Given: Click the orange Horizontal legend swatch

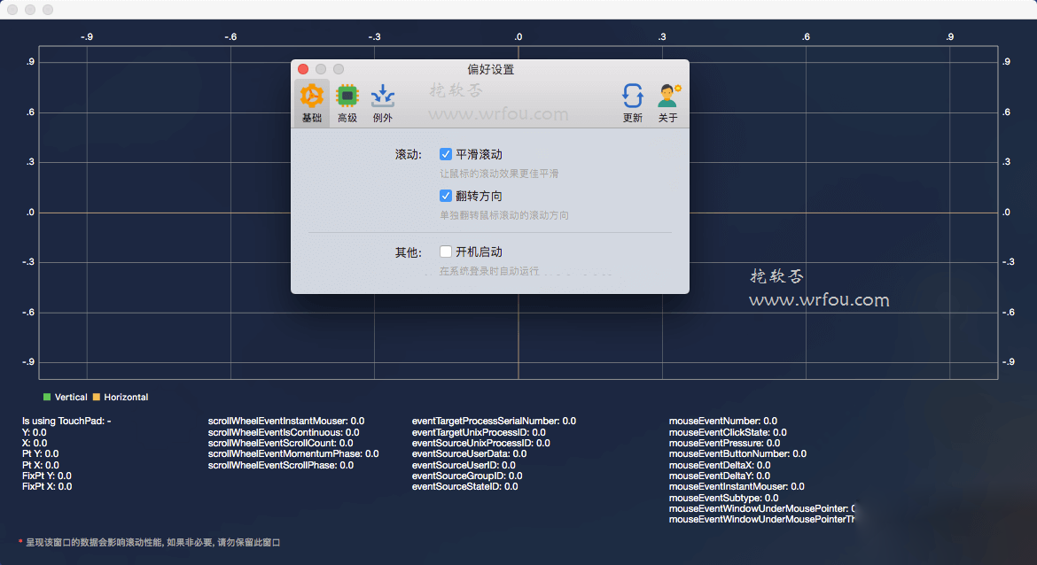Looking at the screenshot, I should pos(97,397).
